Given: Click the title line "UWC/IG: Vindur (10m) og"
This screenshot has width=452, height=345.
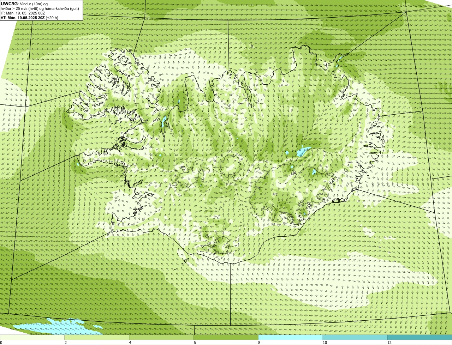Looking at the screenshot, I should coord(24,4).
